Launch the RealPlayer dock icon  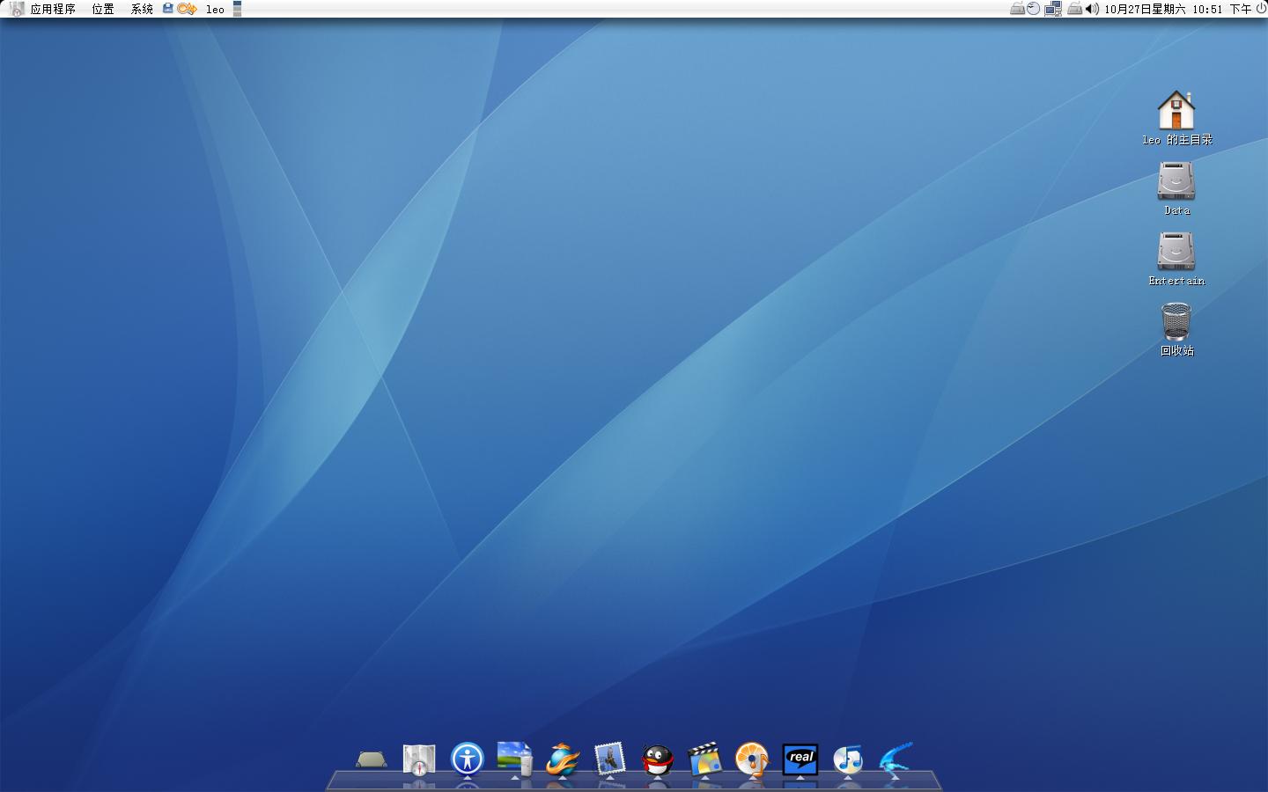click(x=800, y=759)
